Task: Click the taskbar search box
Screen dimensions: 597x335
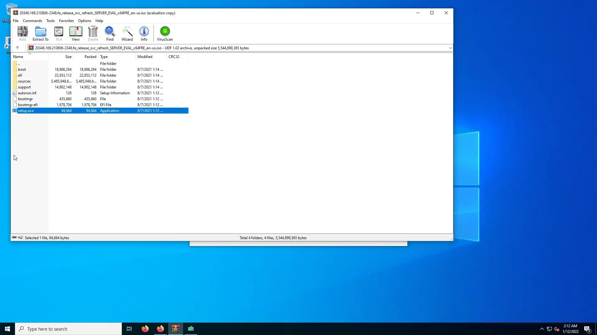Action: tap(68, 329)
